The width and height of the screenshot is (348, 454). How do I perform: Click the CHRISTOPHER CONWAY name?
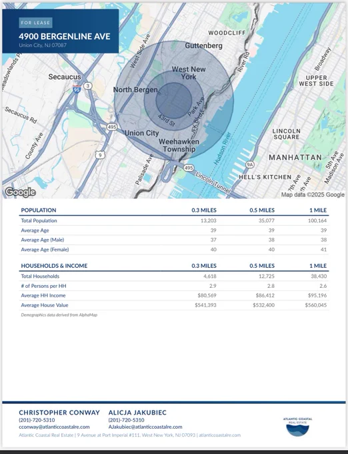59,413
